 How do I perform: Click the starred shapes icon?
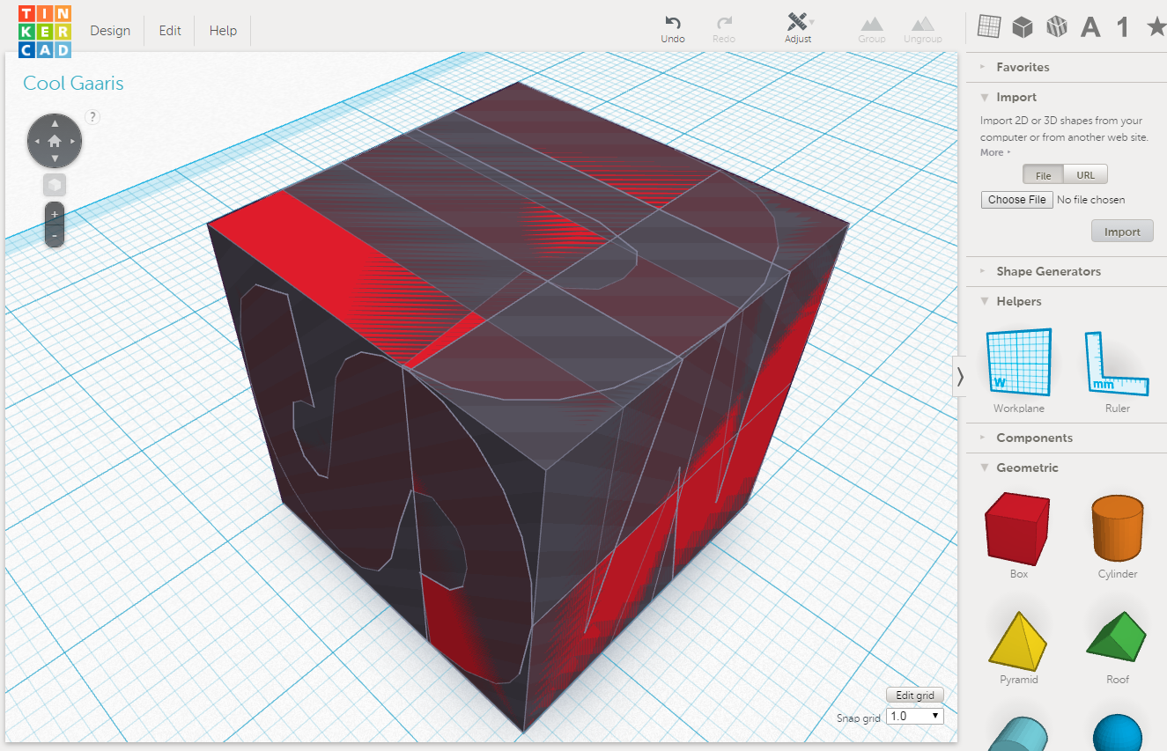pyautogui.click(x=1156, y=26)
